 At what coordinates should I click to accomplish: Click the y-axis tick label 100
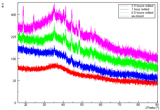pos(13,59)
